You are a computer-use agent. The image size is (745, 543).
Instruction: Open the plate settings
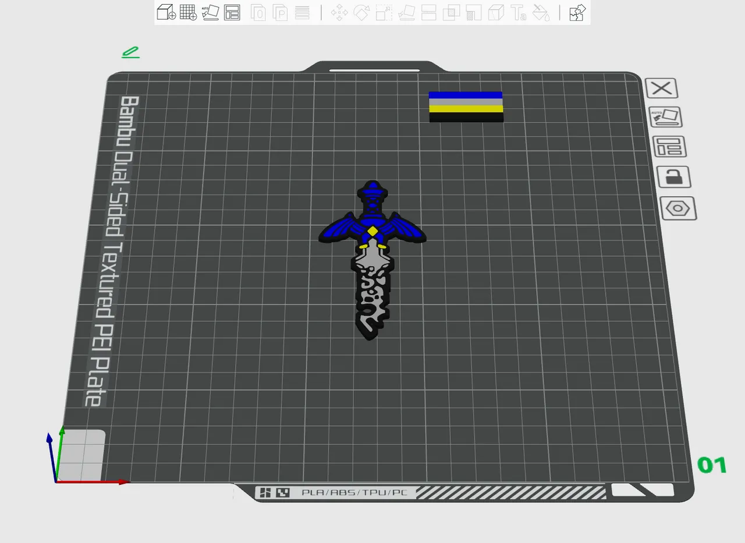(677, 208)
